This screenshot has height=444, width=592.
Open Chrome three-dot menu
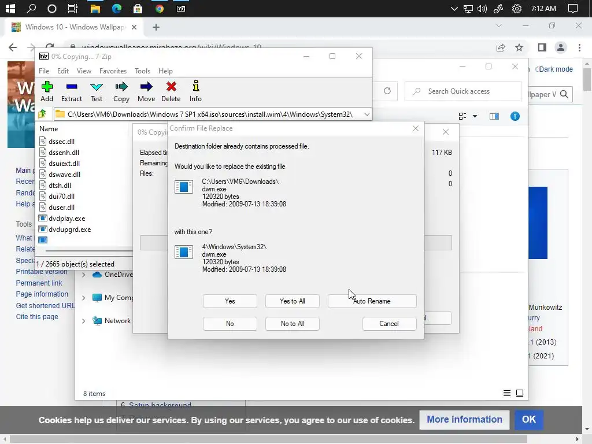coord(579,47)
